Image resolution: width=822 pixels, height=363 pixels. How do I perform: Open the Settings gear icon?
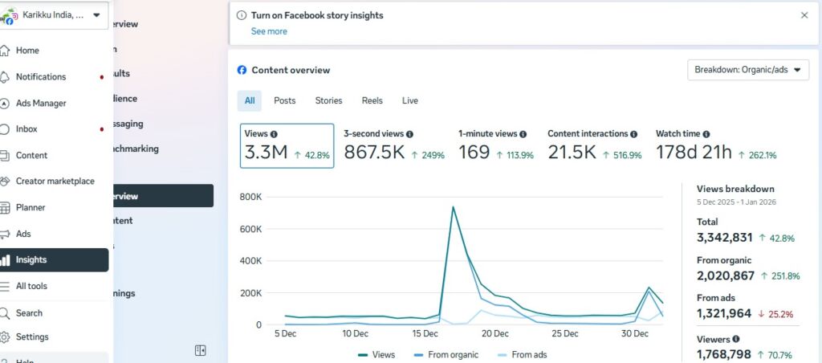click(x=6, y=337)
